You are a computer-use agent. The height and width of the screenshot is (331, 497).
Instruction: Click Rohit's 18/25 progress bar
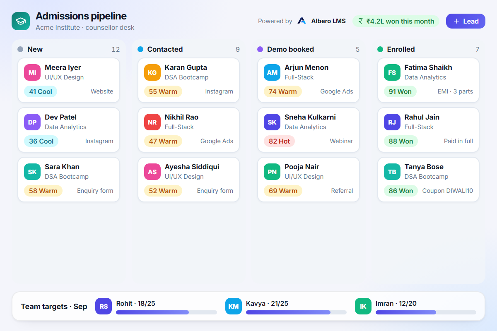166,312
